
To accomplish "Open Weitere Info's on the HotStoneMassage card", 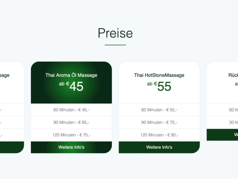I will click(x=159, y=147).
